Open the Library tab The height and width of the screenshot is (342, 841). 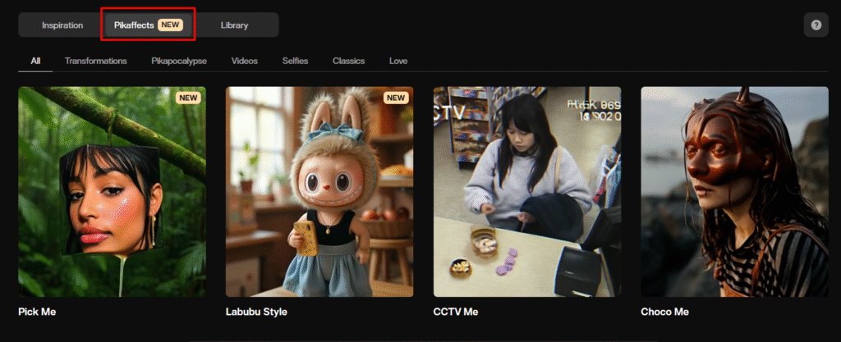pos(234,25)
